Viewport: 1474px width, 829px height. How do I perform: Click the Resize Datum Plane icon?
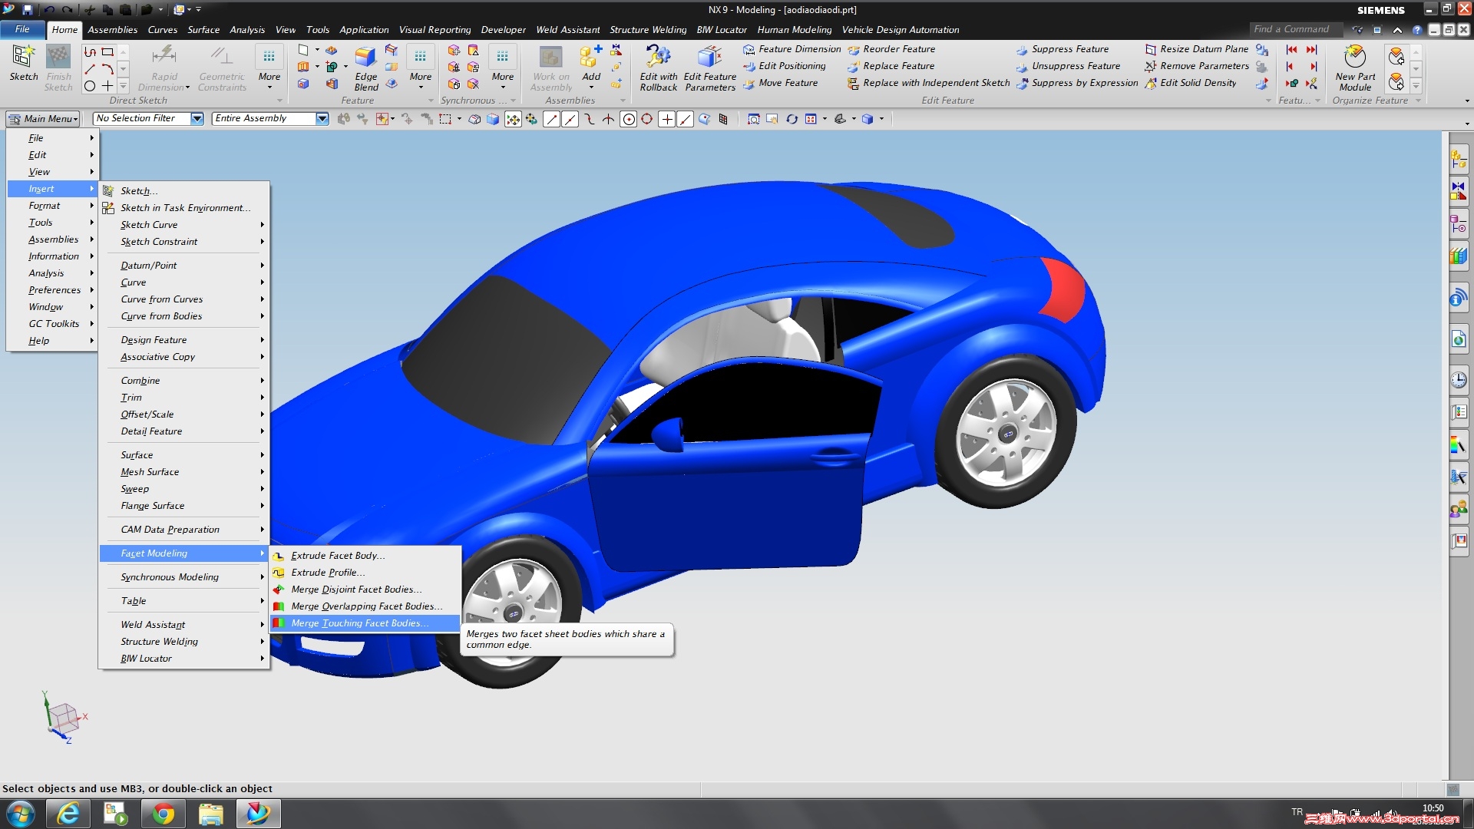[x=1150, y=49]
